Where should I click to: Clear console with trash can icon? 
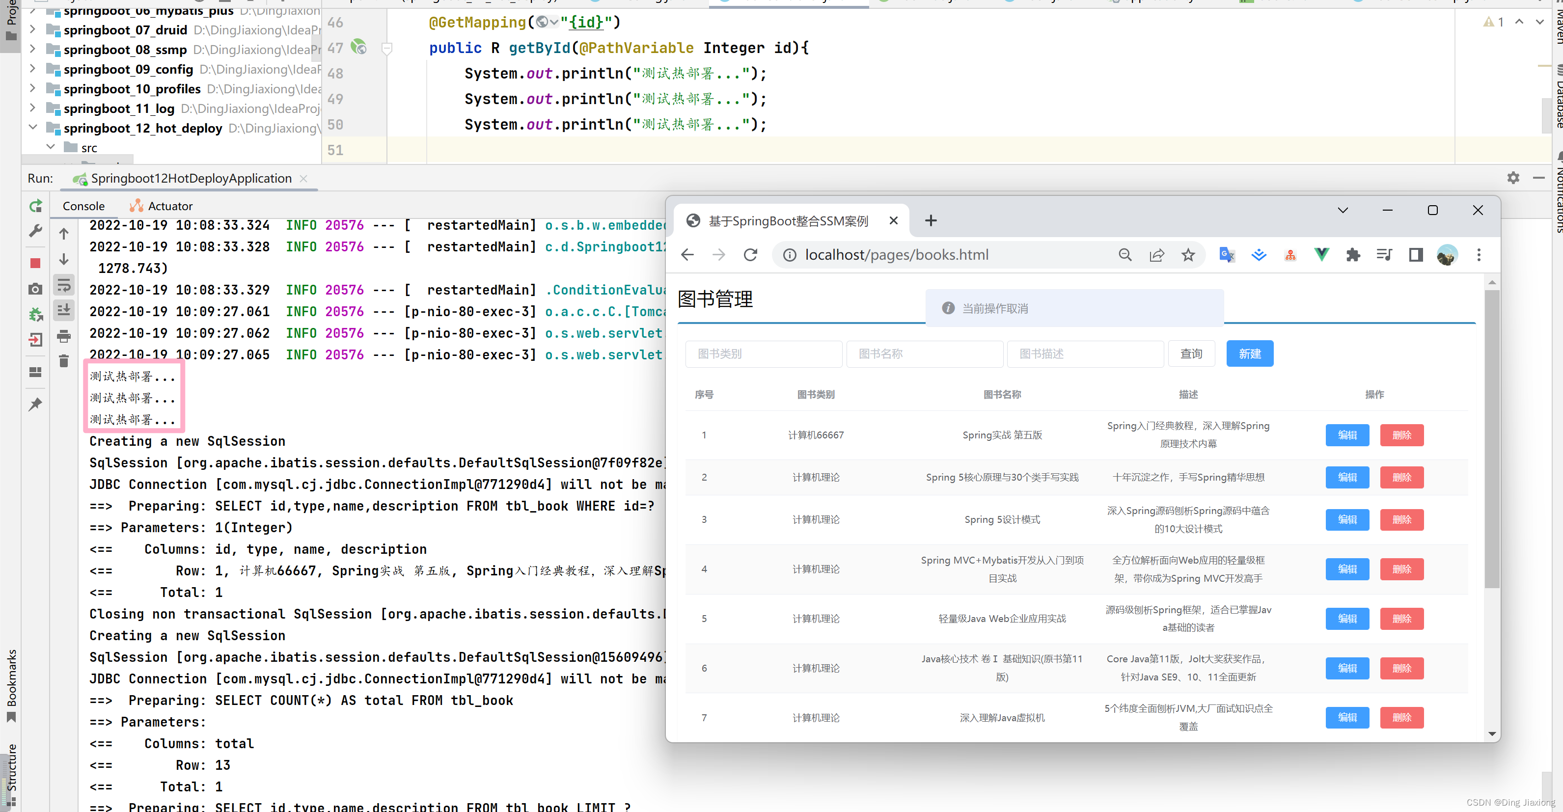[64, 361]
